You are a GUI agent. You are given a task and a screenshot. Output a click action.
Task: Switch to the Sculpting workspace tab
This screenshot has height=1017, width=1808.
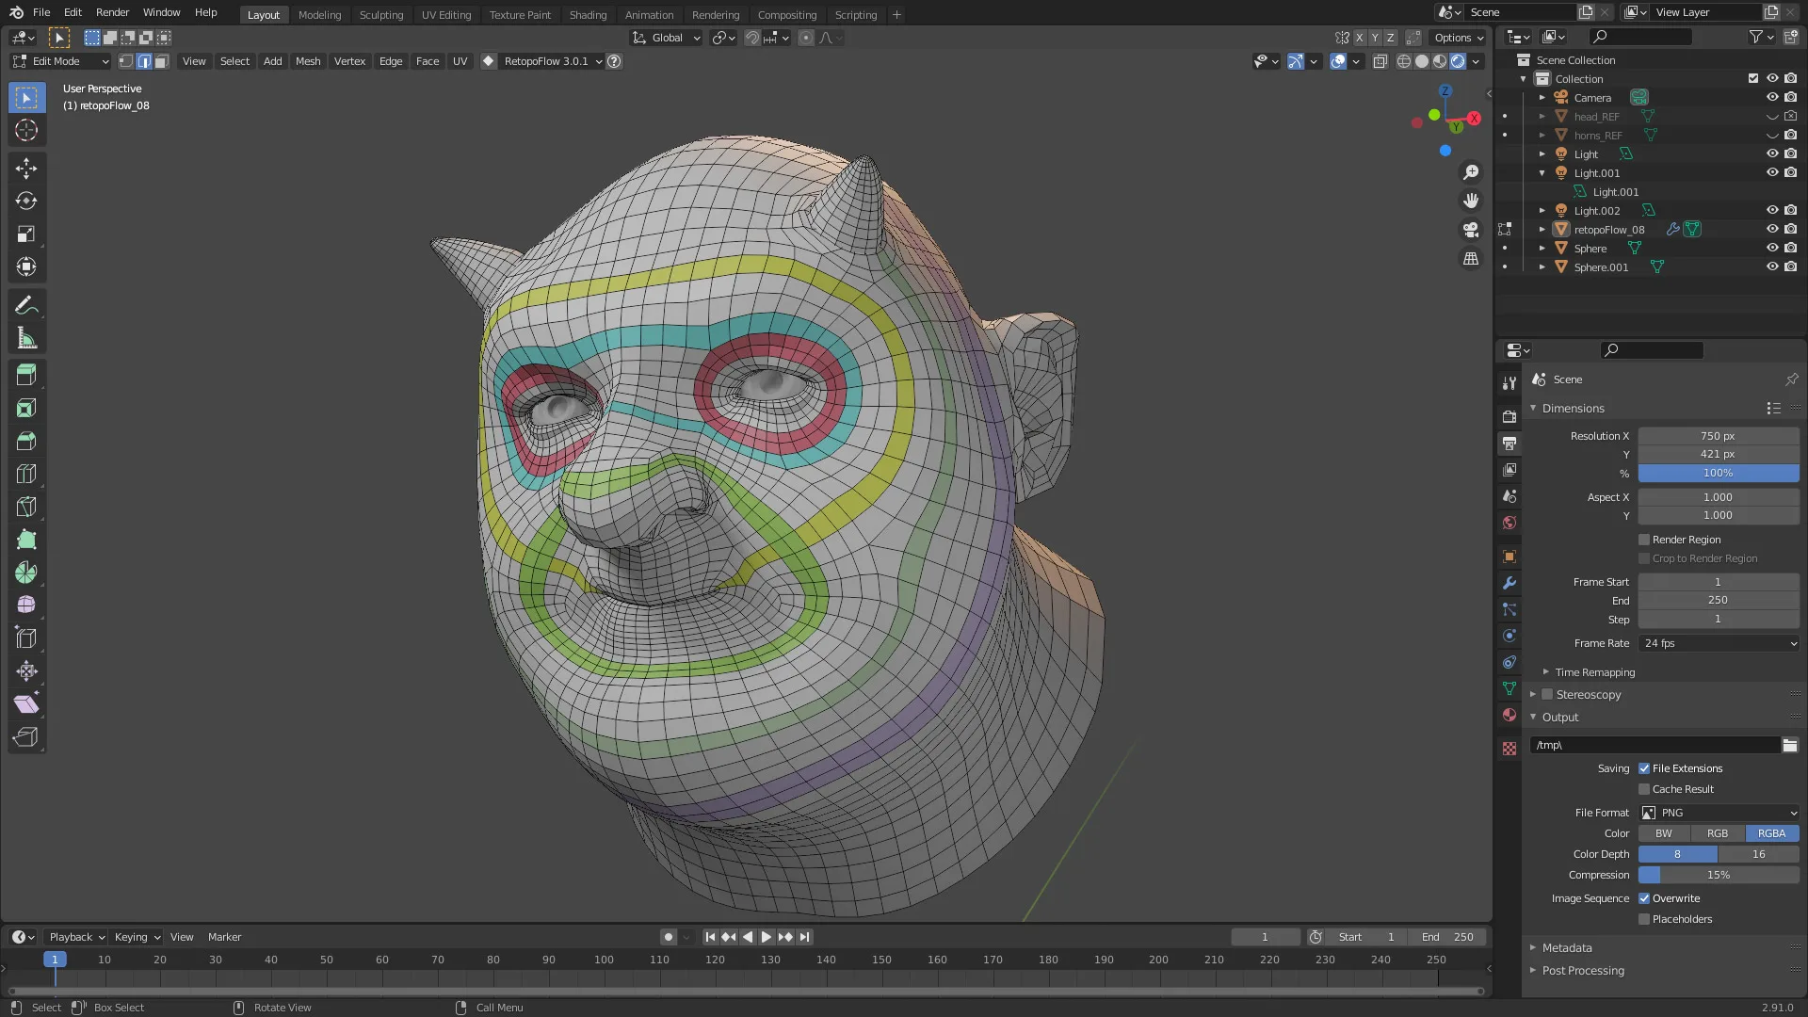380,14
